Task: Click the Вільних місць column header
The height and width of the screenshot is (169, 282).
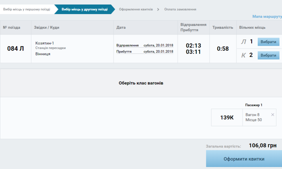Action: tap(252, 28)
